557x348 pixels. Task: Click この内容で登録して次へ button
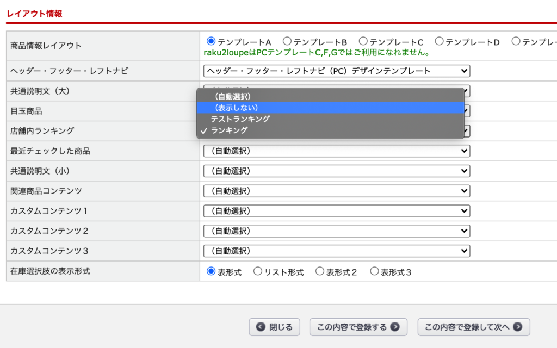[473, 327]
